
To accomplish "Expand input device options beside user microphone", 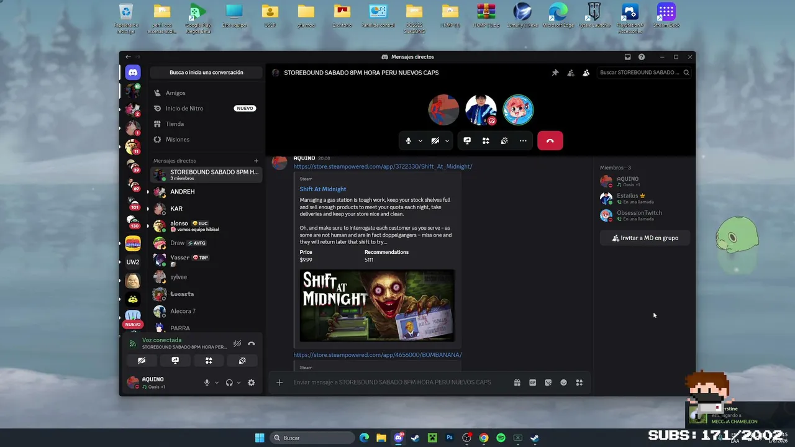I will tap(217, 382).
